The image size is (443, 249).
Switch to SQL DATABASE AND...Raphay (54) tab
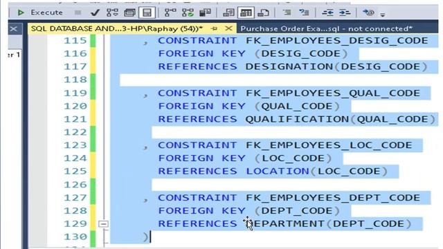tap(117, 29)
